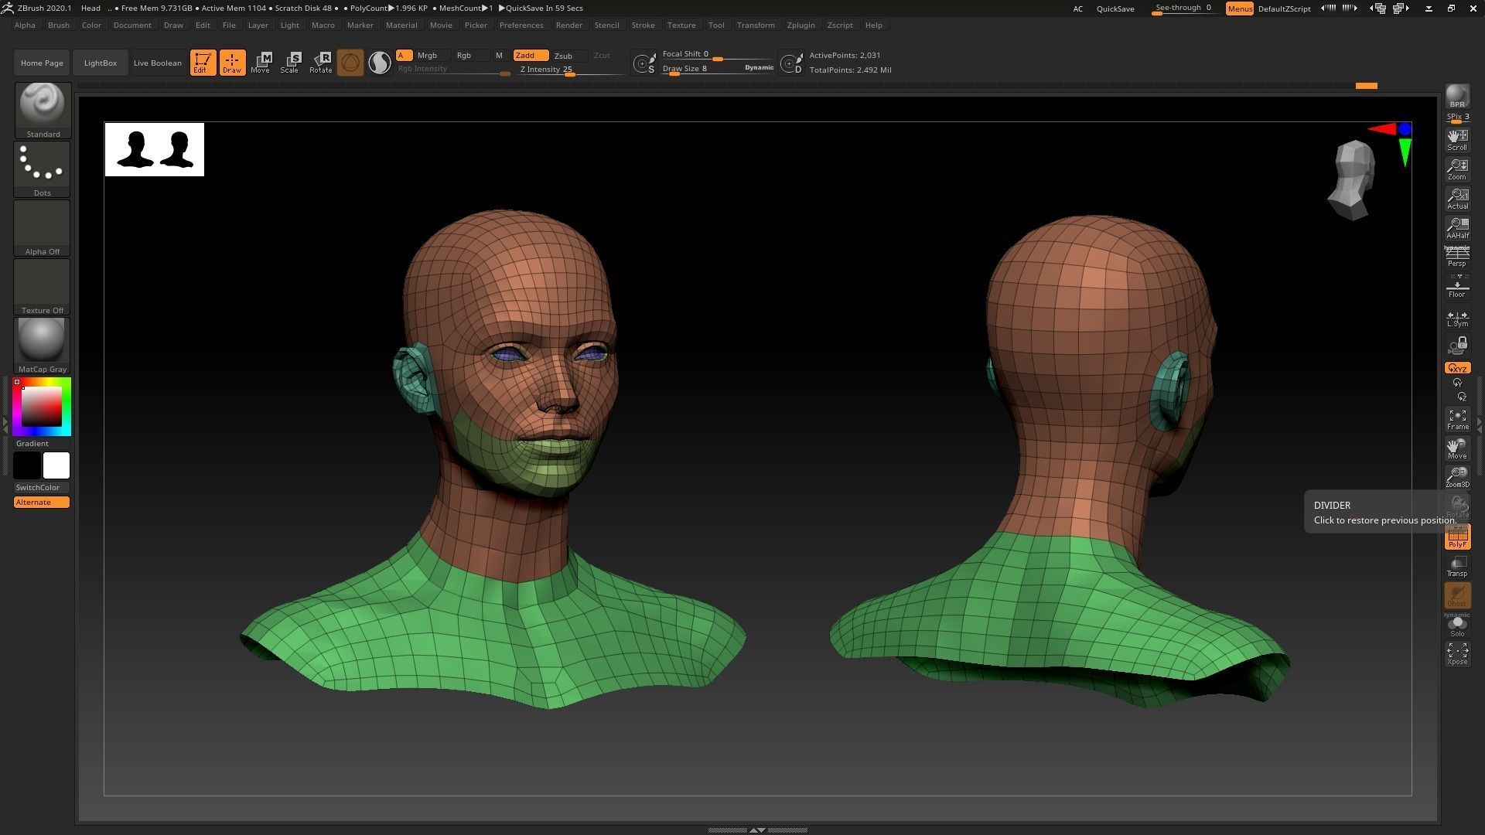Toggle Transp transparency mode
The image size is (1485, 835).
point(1457,566)
